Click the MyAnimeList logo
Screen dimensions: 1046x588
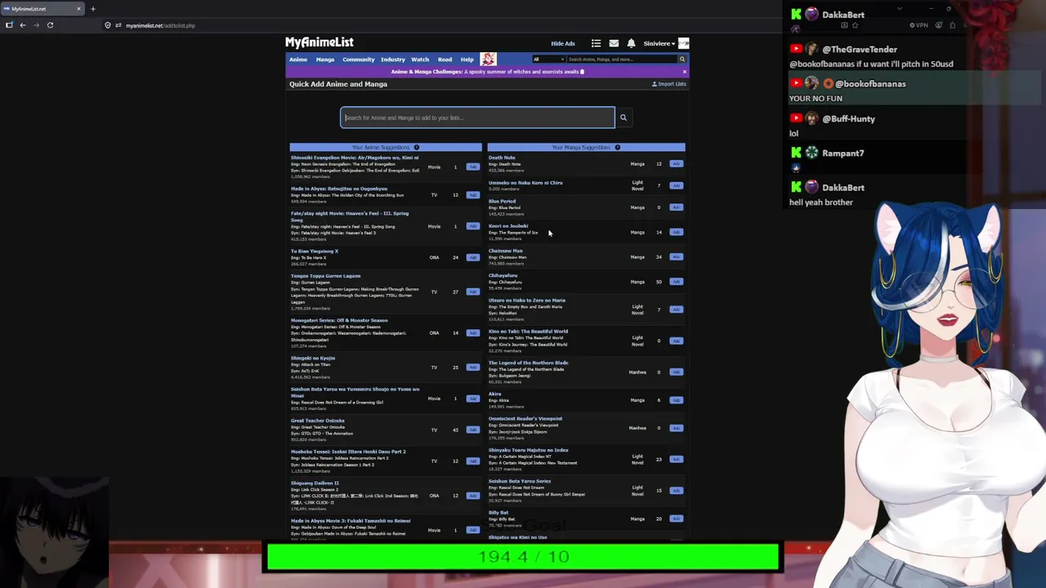pos(320,42)
